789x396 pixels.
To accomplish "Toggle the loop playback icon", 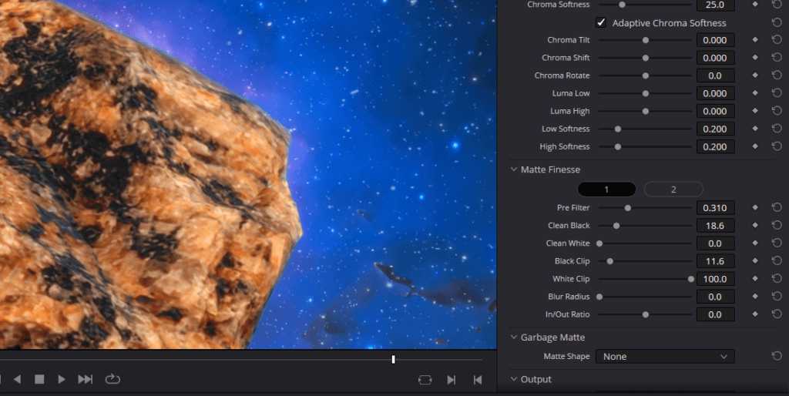I will coord(112,379).
